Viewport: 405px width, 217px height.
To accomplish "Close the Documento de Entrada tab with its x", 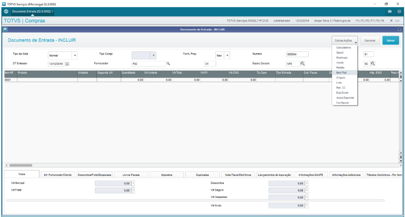I will (x=52, y=11).
